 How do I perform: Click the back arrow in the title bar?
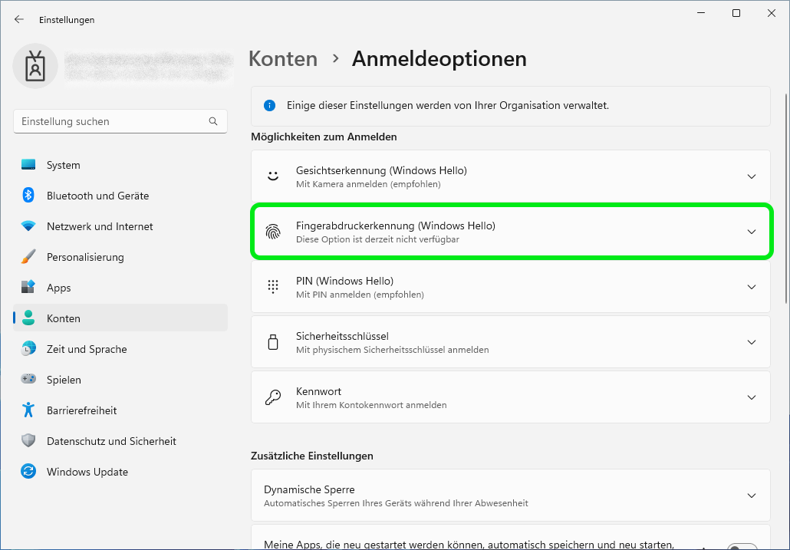pyautogui.click(x=19, y=19)
